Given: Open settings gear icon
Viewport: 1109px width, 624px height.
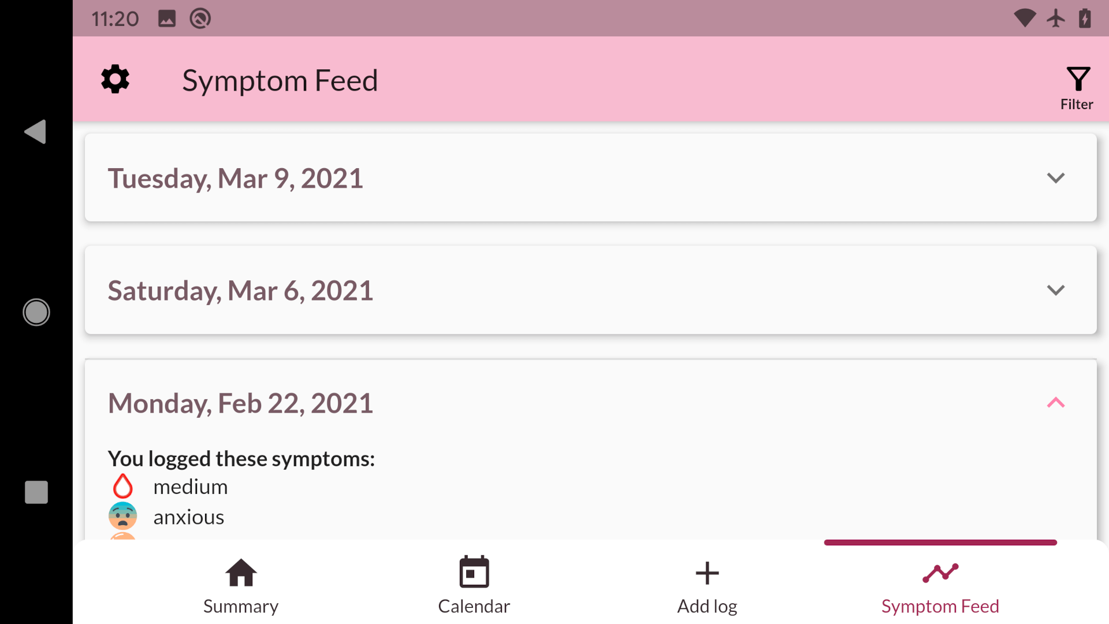Looking at the screenshot, I should [x=115, y=79].
